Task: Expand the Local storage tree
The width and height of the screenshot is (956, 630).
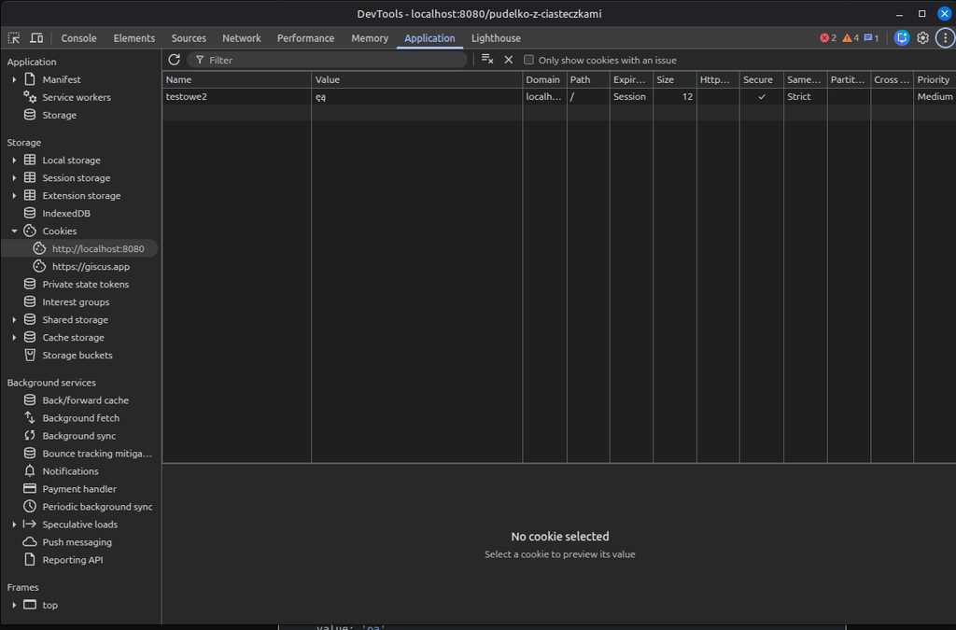Action: [15, 160]
